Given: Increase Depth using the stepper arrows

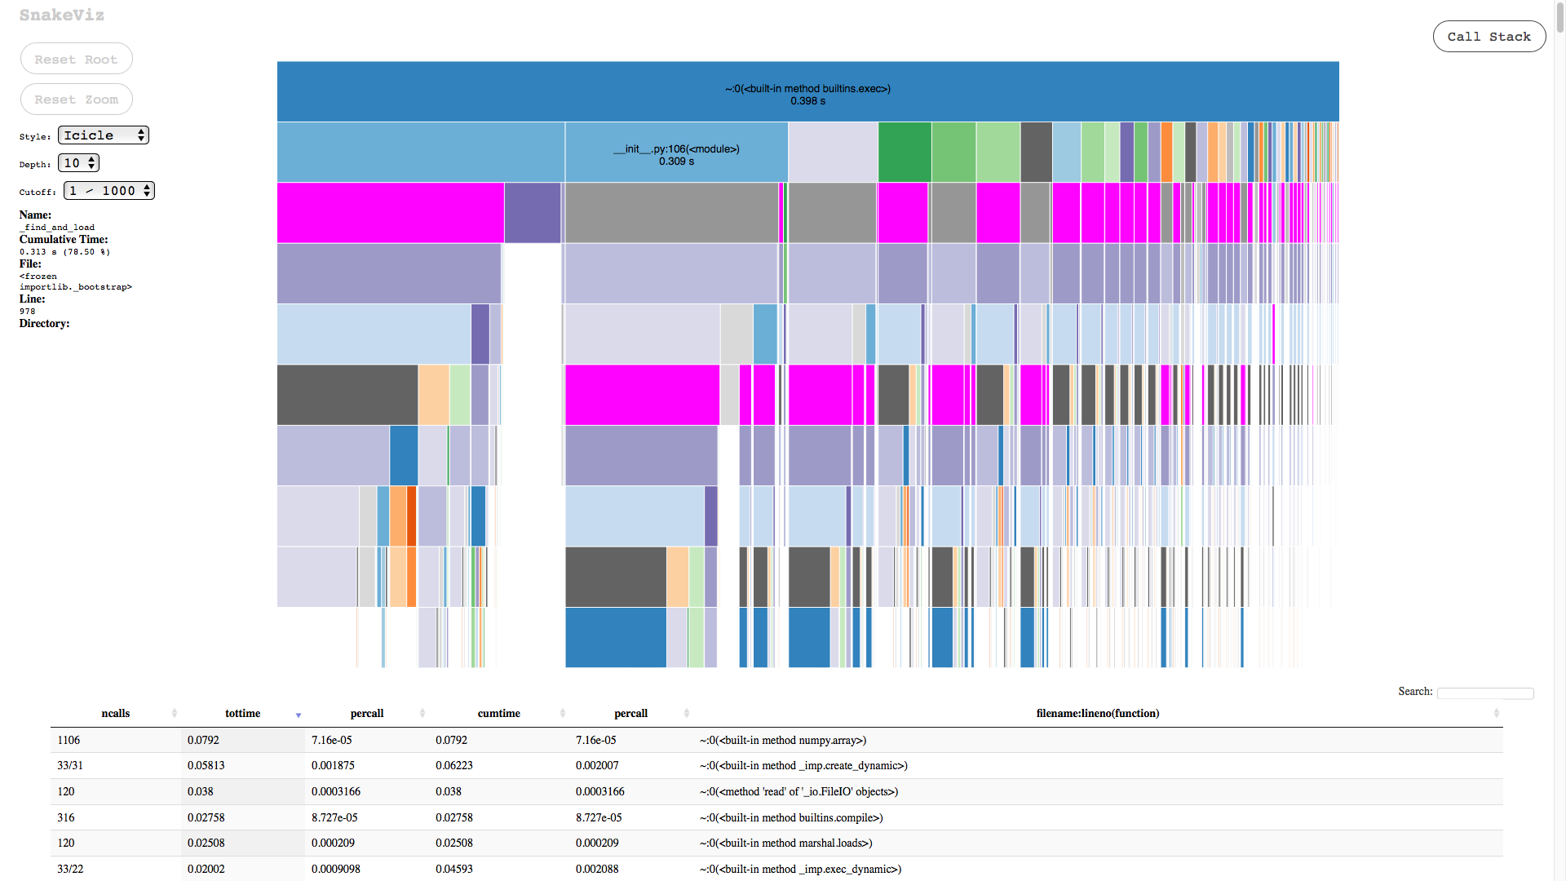Looking at the screenshot, I should click(x=91, y=159).
